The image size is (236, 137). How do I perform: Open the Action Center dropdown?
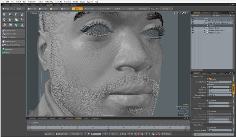point(90,9)
